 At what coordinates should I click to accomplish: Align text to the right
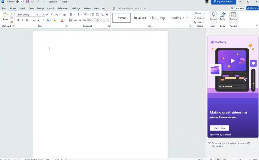(80, 20)
